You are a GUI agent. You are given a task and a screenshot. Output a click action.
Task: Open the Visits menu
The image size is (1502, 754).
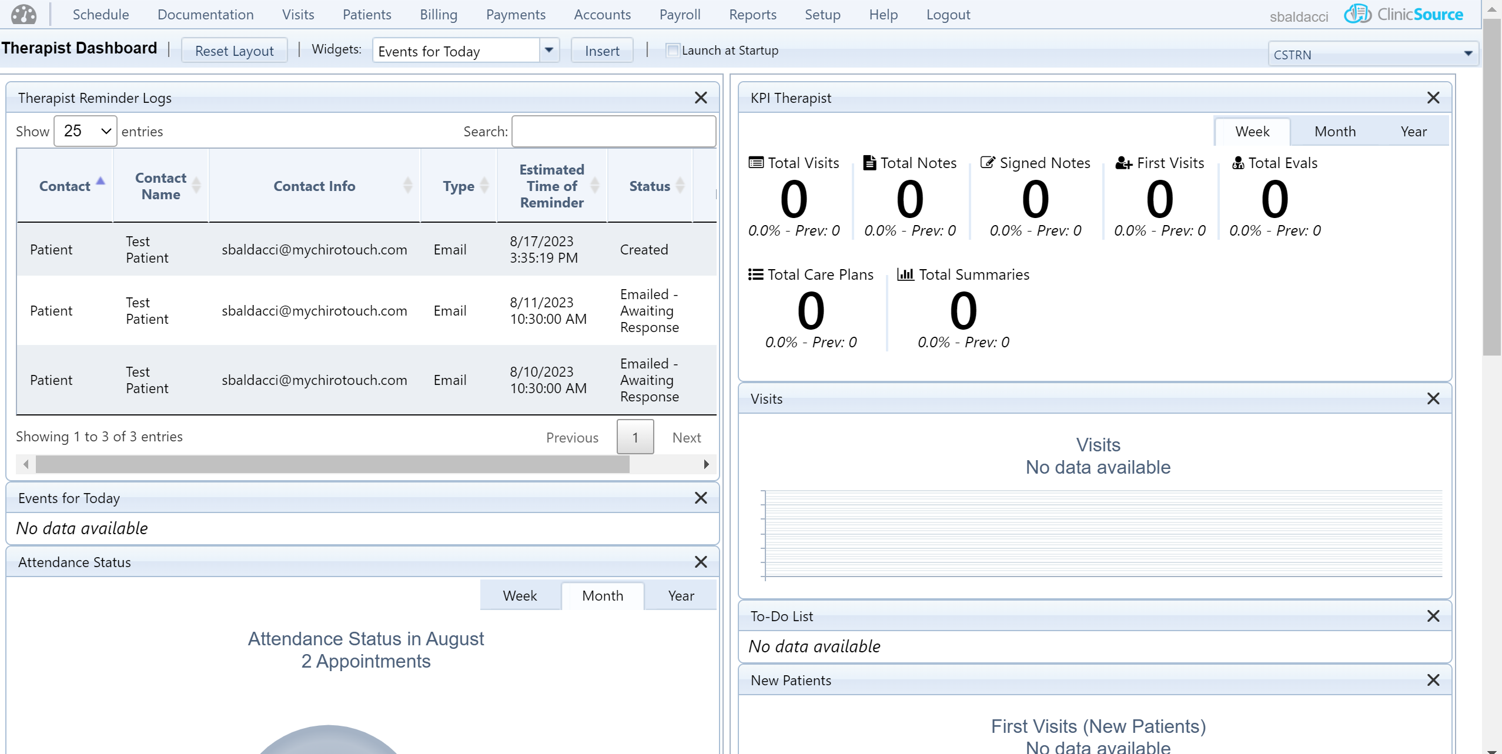[298, 14]
